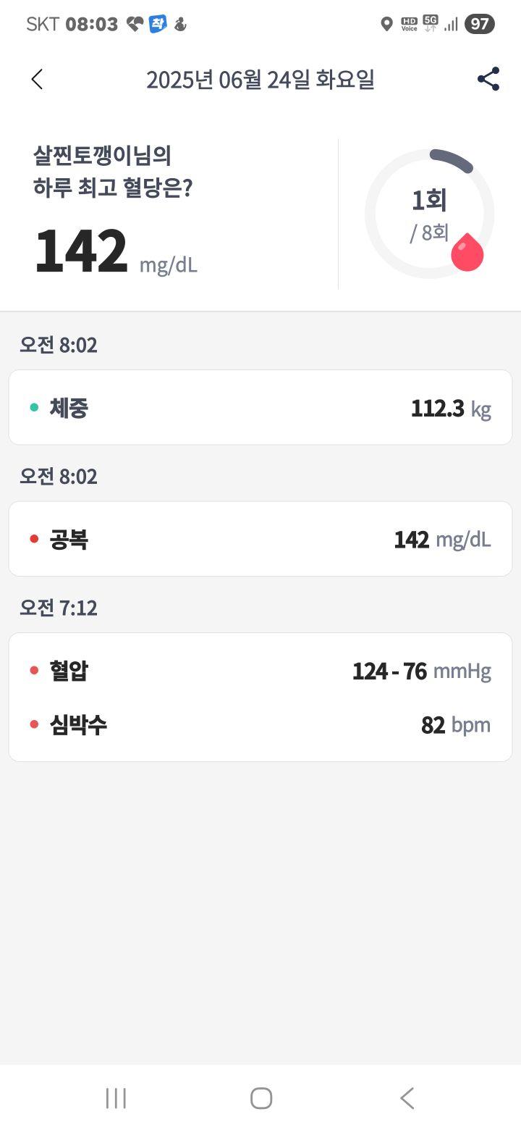Tap the Android home button
This screenshot has height=1130, width=521.
coord(260,1098)
